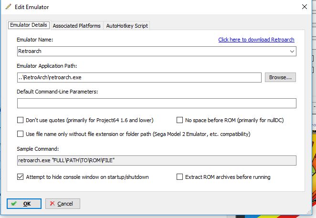
Task: Click the Emulator Application Path label
Action: [x=47, y=66]
